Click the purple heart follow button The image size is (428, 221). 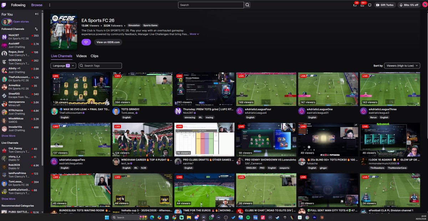[86, 42]
